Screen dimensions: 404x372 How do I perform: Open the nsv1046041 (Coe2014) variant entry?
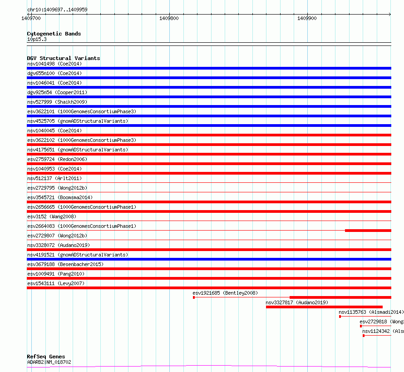click(x=54, y=83)
